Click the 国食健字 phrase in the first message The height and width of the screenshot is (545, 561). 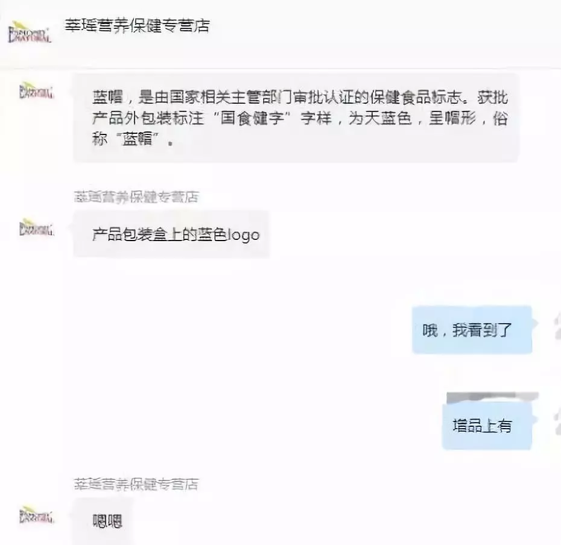point(253,118)
